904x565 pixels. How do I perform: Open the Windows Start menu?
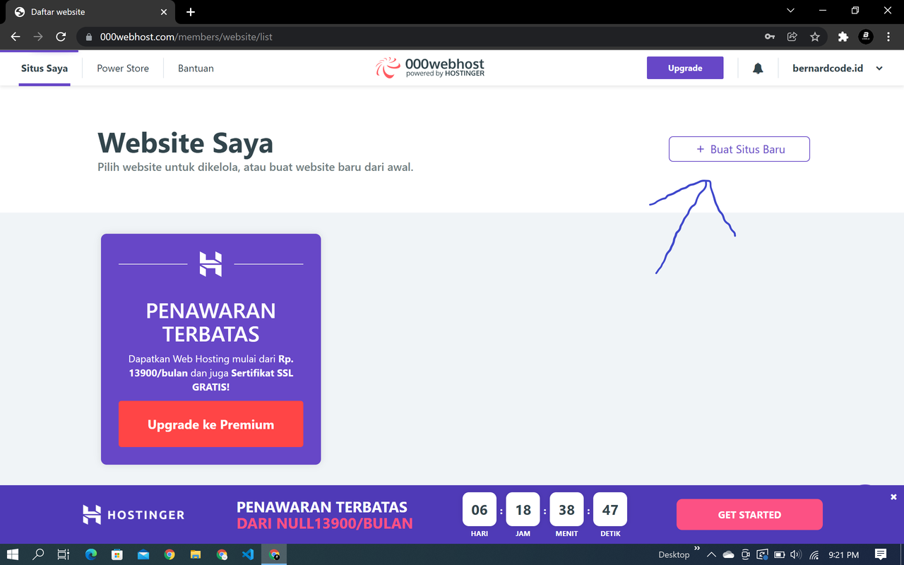tap(13, 554)
